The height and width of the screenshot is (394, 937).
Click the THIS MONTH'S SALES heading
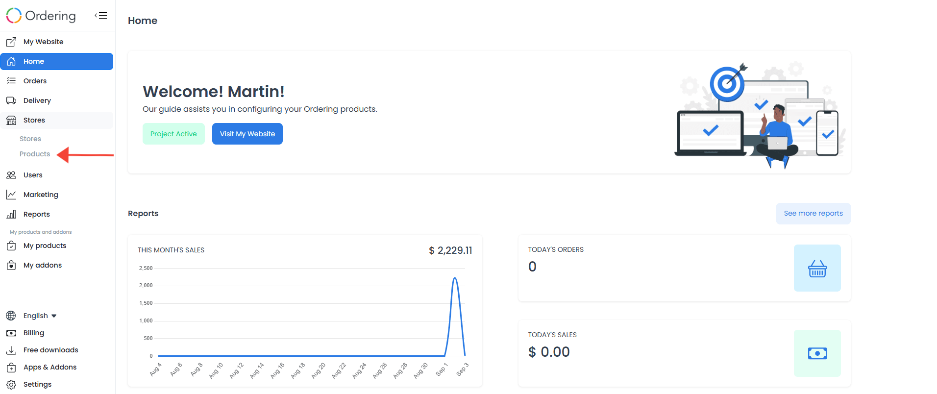pos(171,250)
